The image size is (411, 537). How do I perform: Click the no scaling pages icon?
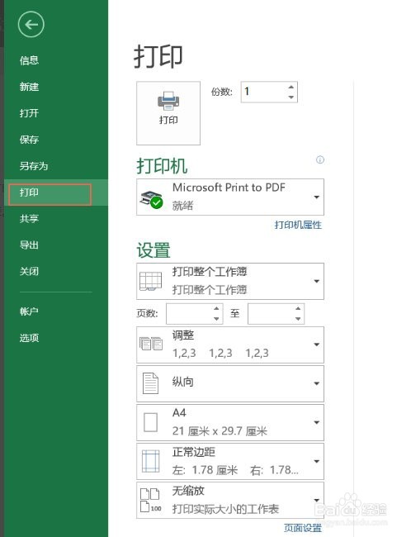[x=150, y=500]
